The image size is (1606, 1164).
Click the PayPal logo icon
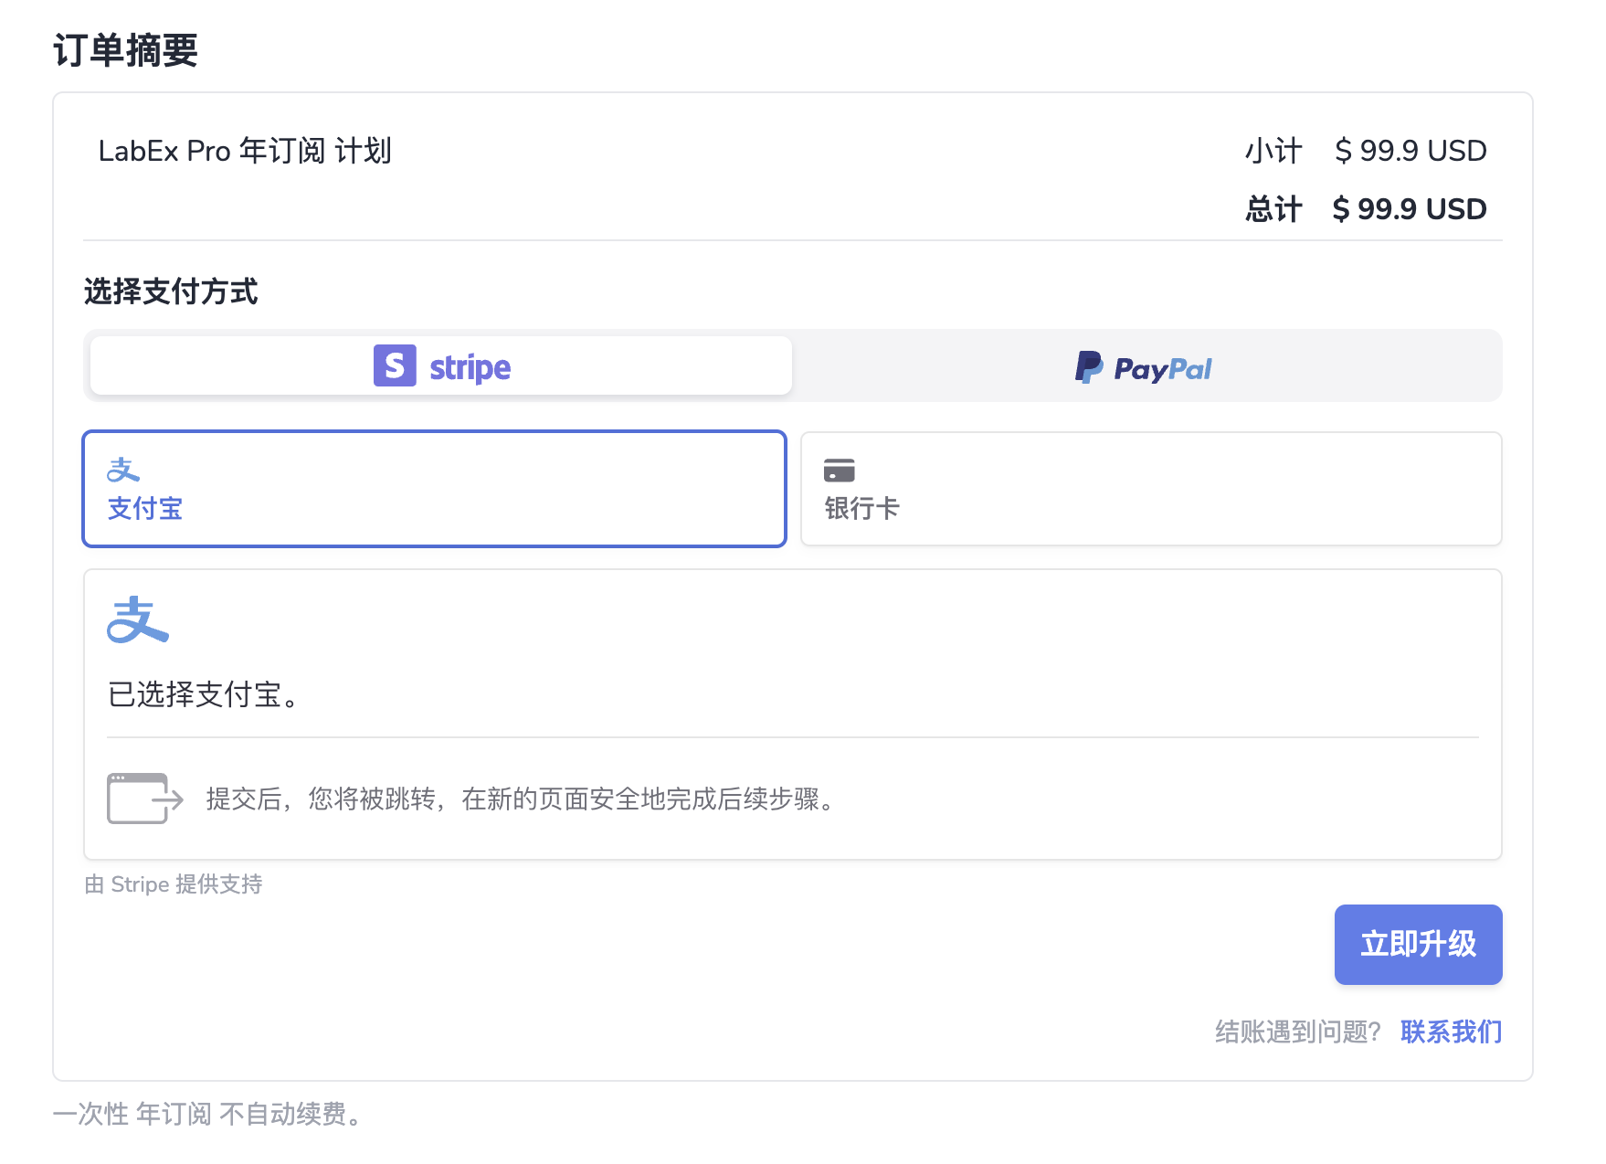point(1088,366)
